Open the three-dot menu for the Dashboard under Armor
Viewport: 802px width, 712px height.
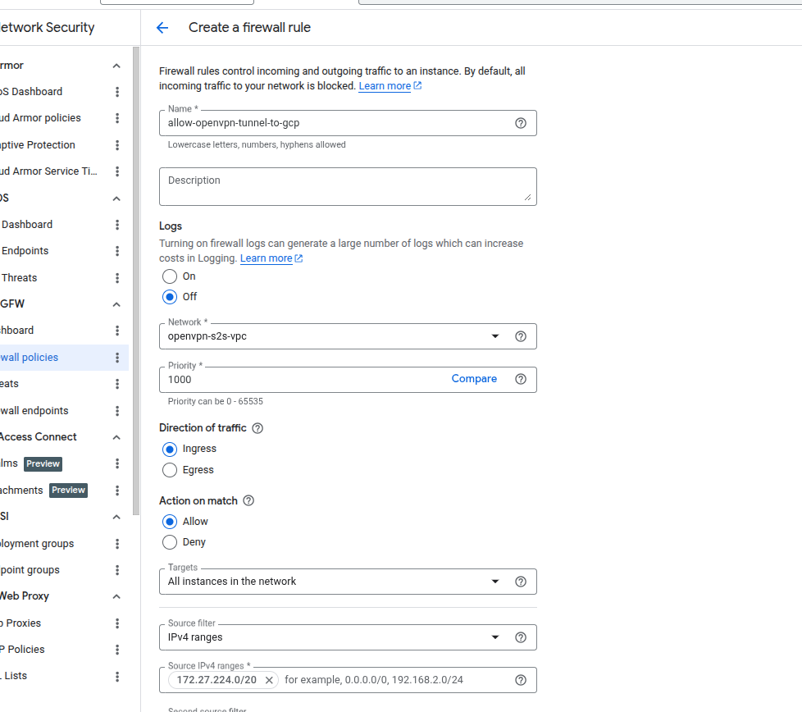pyautogui.click(x=117, y=92)
